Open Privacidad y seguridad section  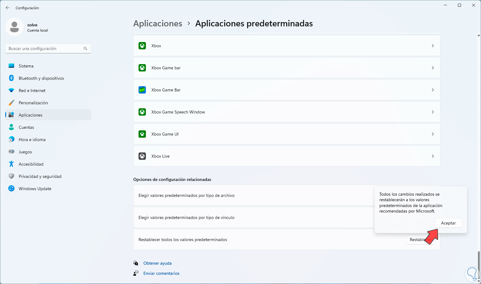[x=40, y=176]
